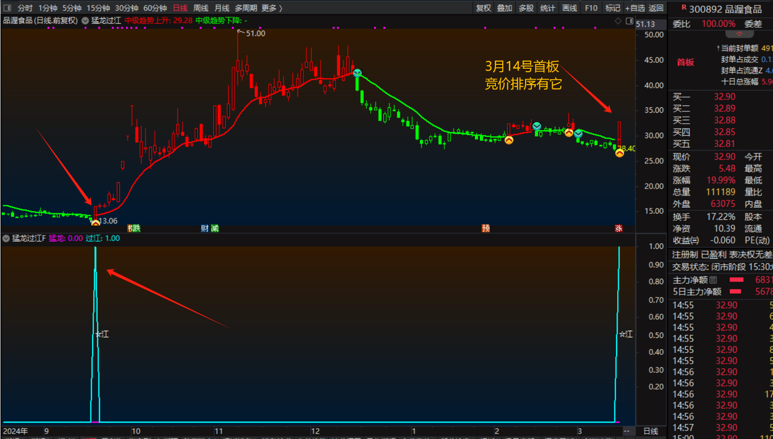The width and height of the screenshot is (773, 439).
Task: Expand the 猛龙过江 main indicator dropdown
Action: (85, 21)
